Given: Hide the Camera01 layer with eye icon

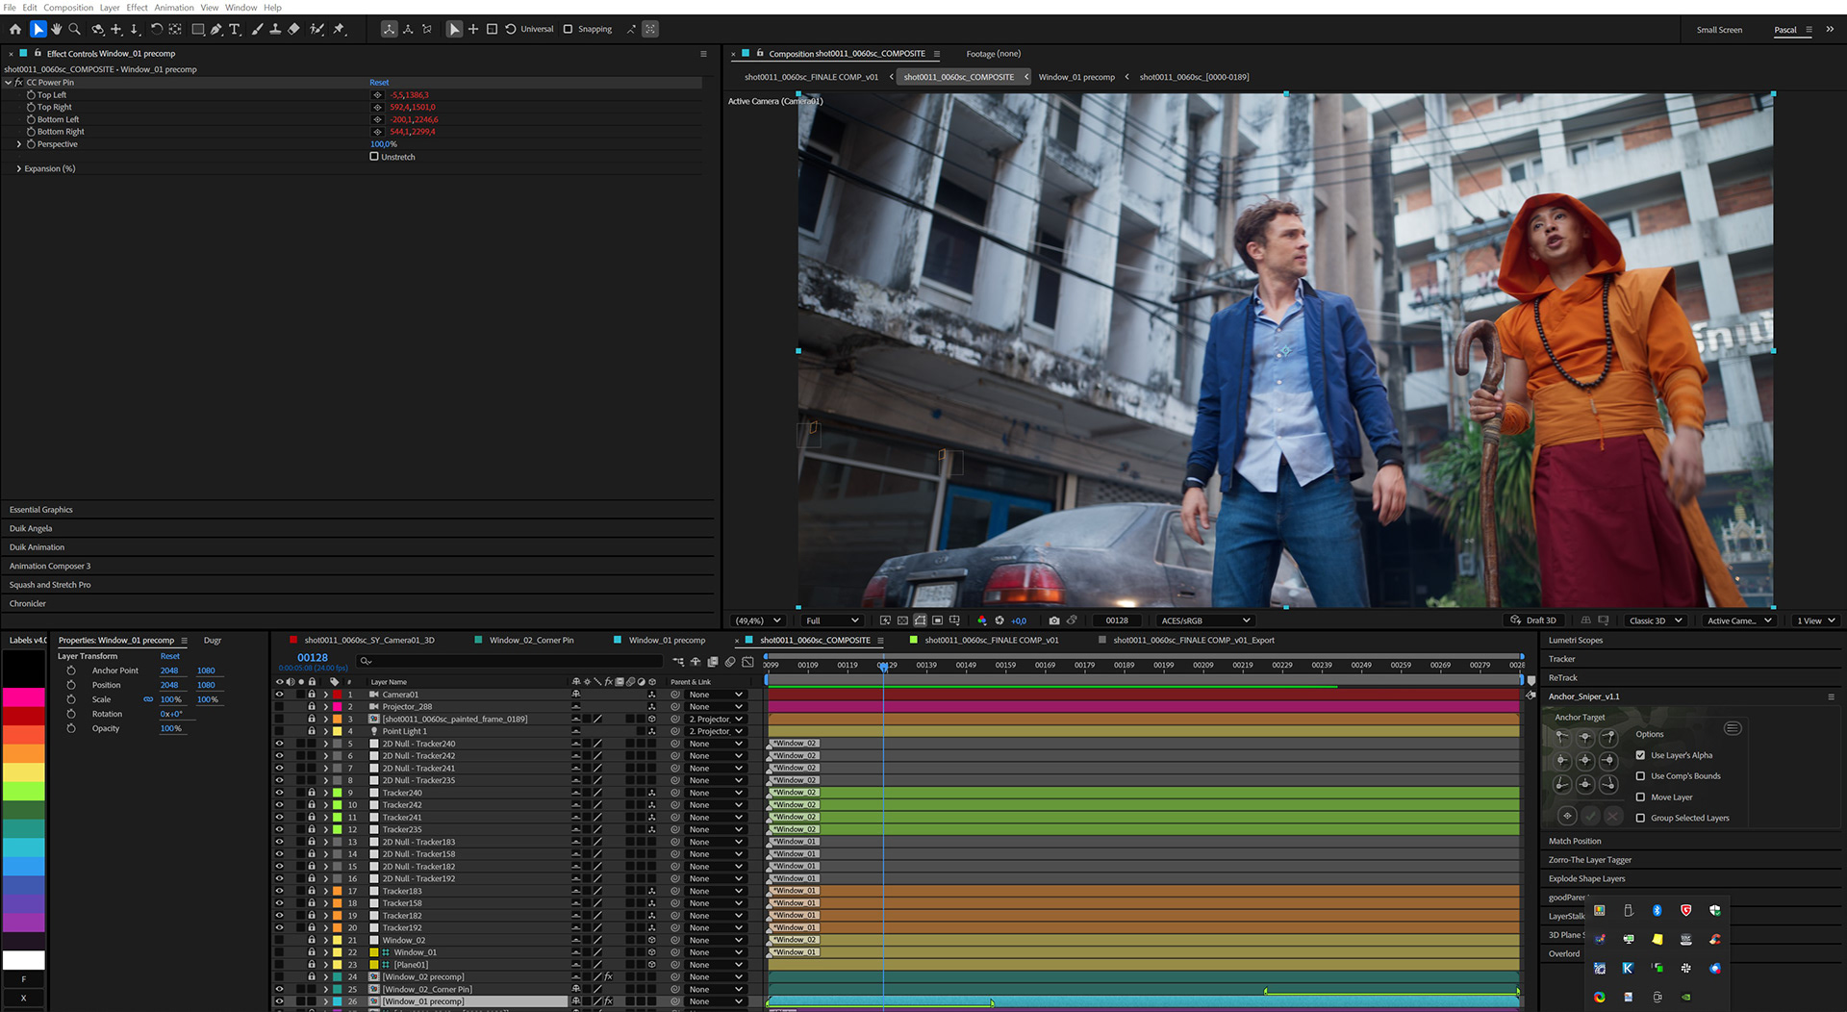Looking at the screenshot, I should [x=279, y=695].
